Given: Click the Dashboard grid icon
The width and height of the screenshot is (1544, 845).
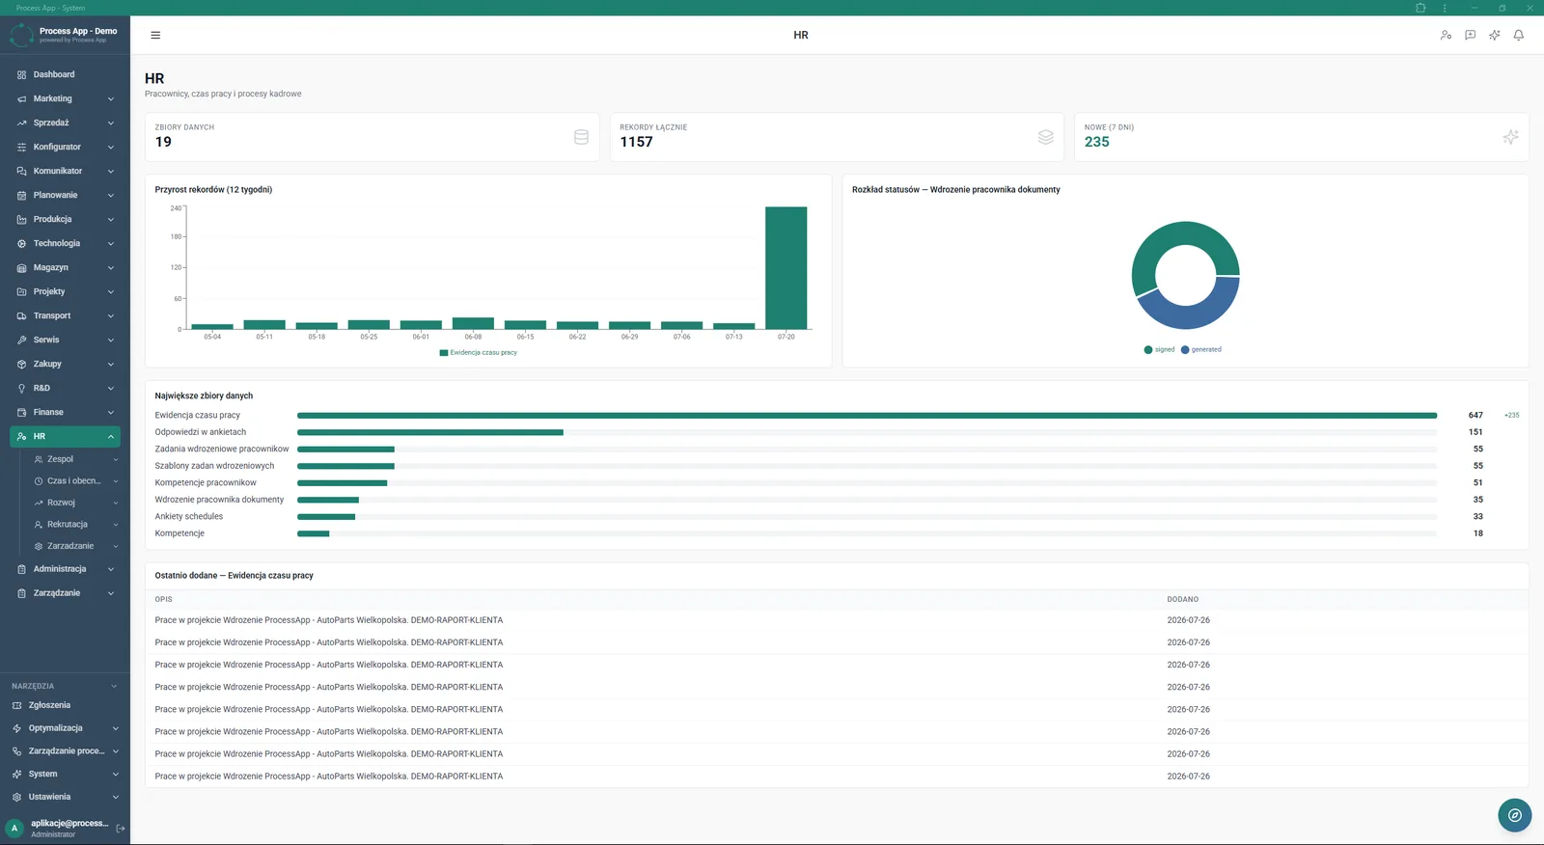Looking at the screenshot, I should pyautogui.click(x=22, y=74).
